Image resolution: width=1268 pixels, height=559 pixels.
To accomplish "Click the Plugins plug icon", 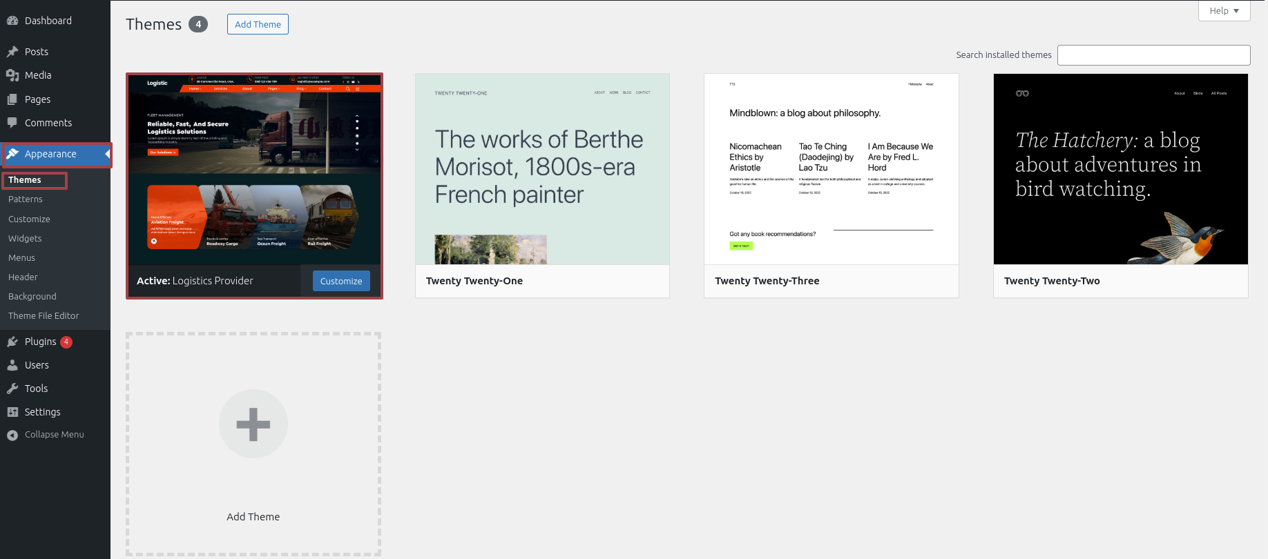I will pyautogui.click(x=12, y=342).
